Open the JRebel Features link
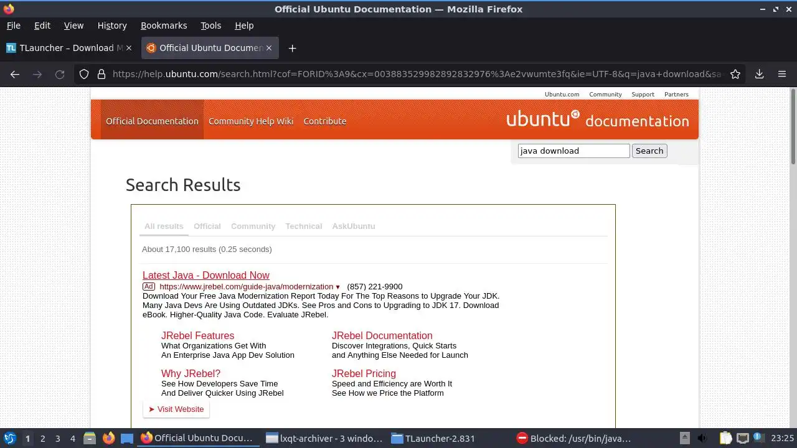 pyautogui.click(x=198, y=335)
